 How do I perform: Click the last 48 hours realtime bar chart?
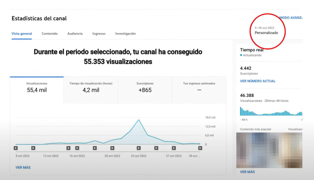271,111
